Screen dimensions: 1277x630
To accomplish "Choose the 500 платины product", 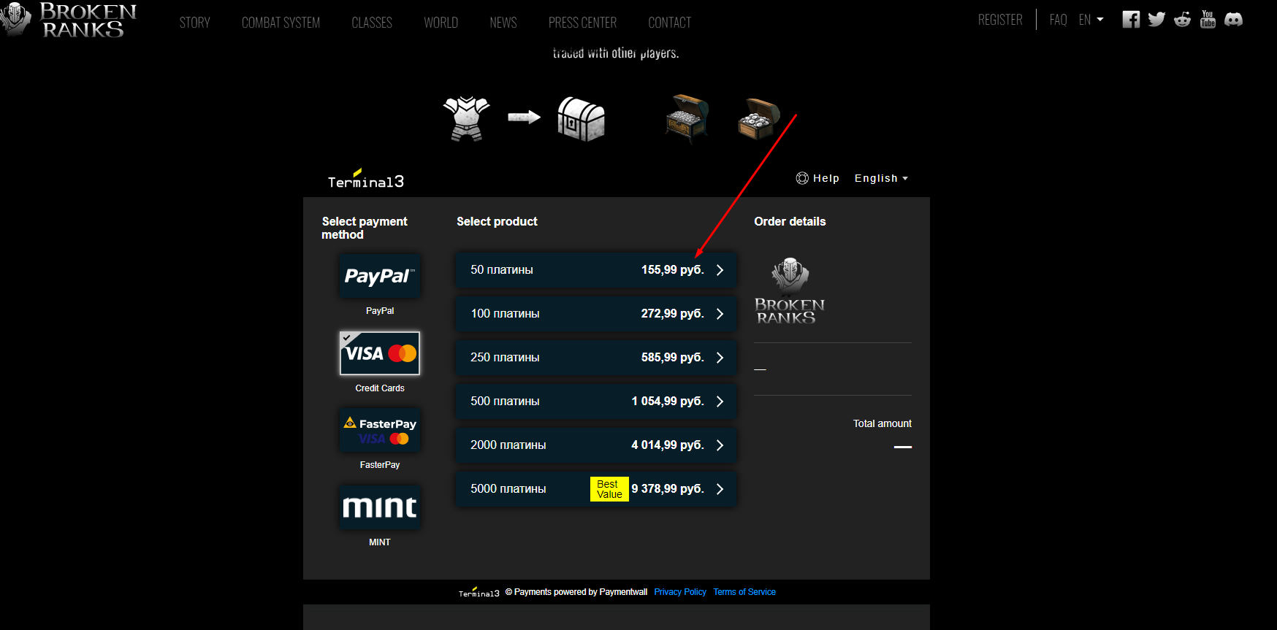I will pos(595,402).
